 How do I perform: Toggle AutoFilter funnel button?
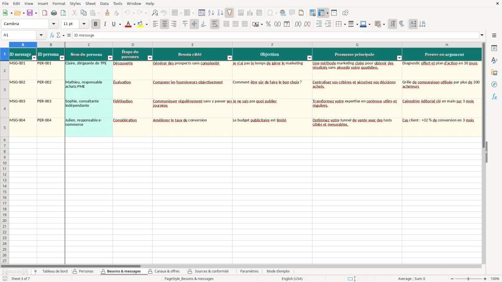229,13
